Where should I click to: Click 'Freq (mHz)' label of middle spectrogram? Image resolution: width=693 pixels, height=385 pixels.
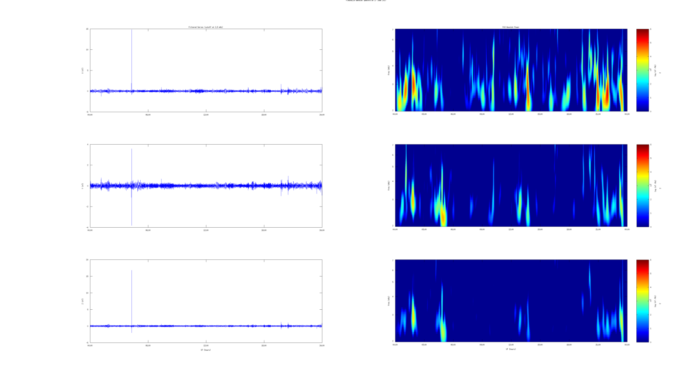point(389,186)
